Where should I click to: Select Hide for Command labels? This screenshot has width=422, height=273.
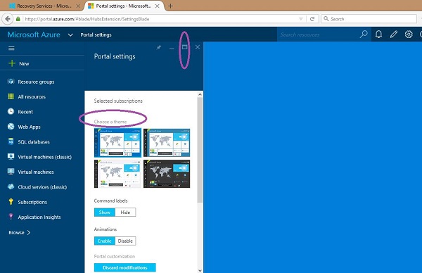pos(125,212)
